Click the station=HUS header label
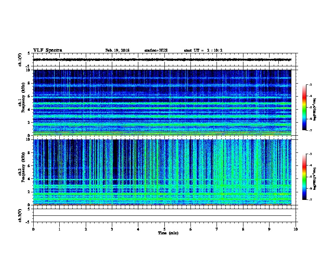This screenshot has width=333, height=257. [156, 50]
